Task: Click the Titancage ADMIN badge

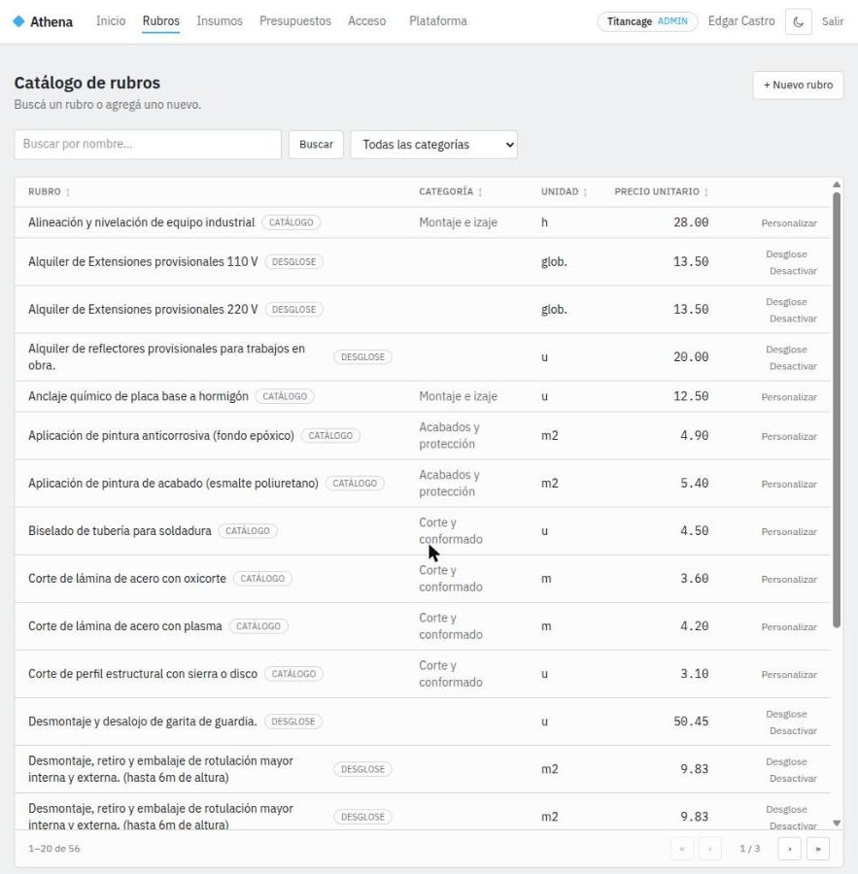Action: coord(647,21)
